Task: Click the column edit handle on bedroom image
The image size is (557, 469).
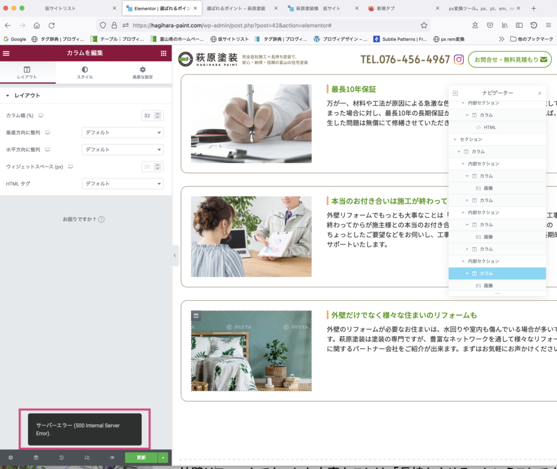Action: (196, 316)
